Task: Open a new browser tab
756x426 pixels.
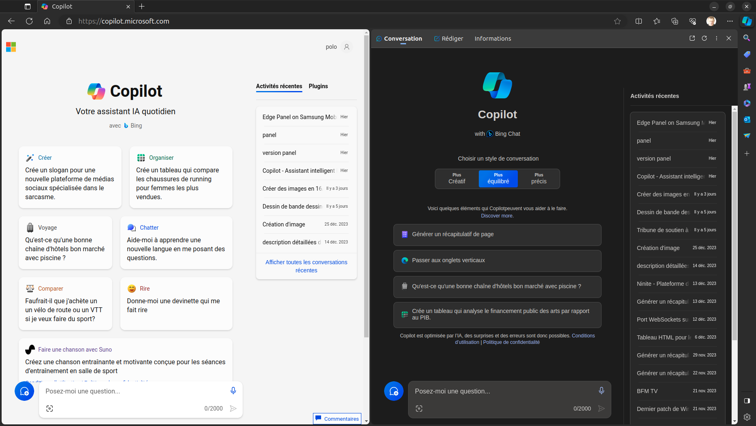Action: (x=141, y=7)
